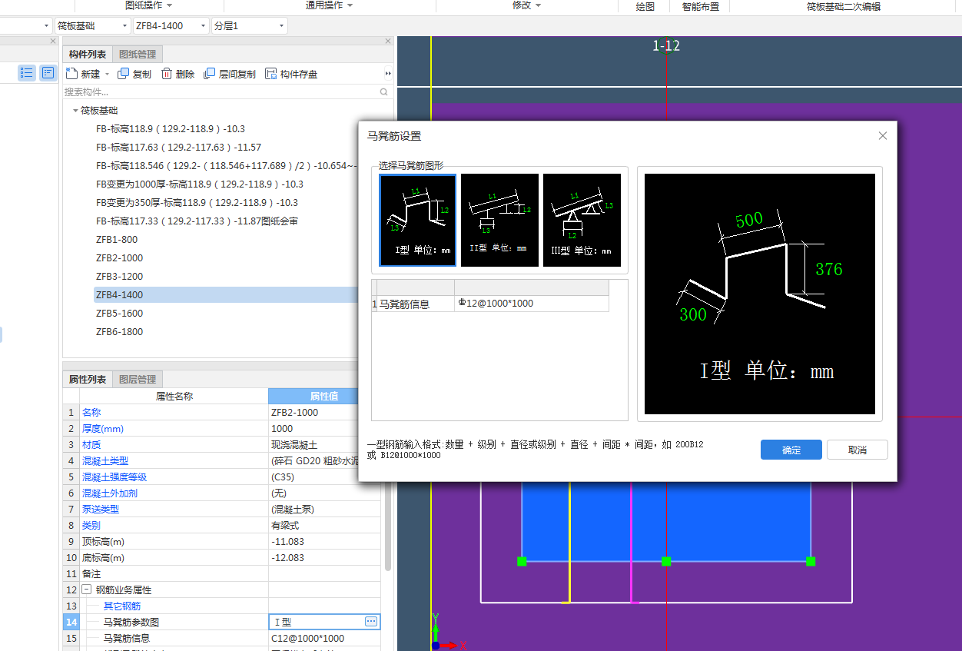Collapse the 钢筋业务属性 property group
This screenshot has width=962, height=651.
(x=87, y=590)
